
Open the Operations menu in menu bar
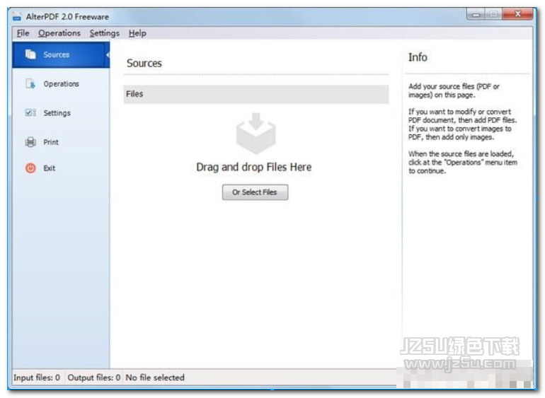[x=59, y=33]
